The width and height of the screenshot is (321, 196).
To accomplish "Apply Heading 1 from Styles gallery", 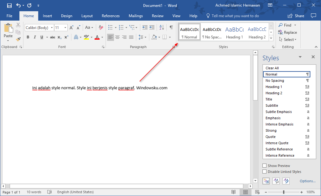I will click(234, 32).
